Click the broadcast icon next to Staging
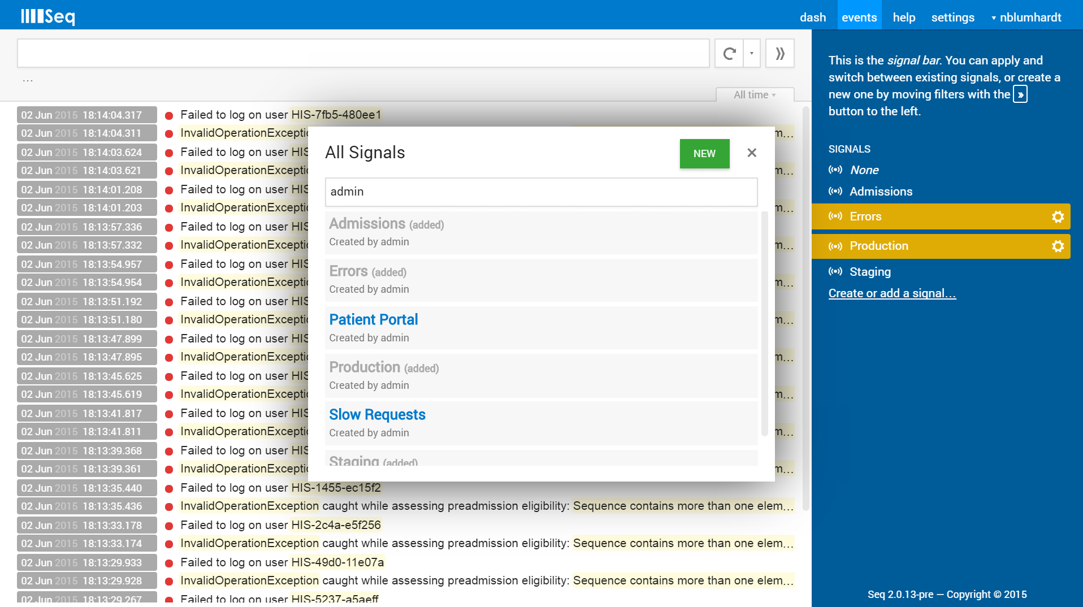This screenshot has height=607, width=1083. coord(835,271)
